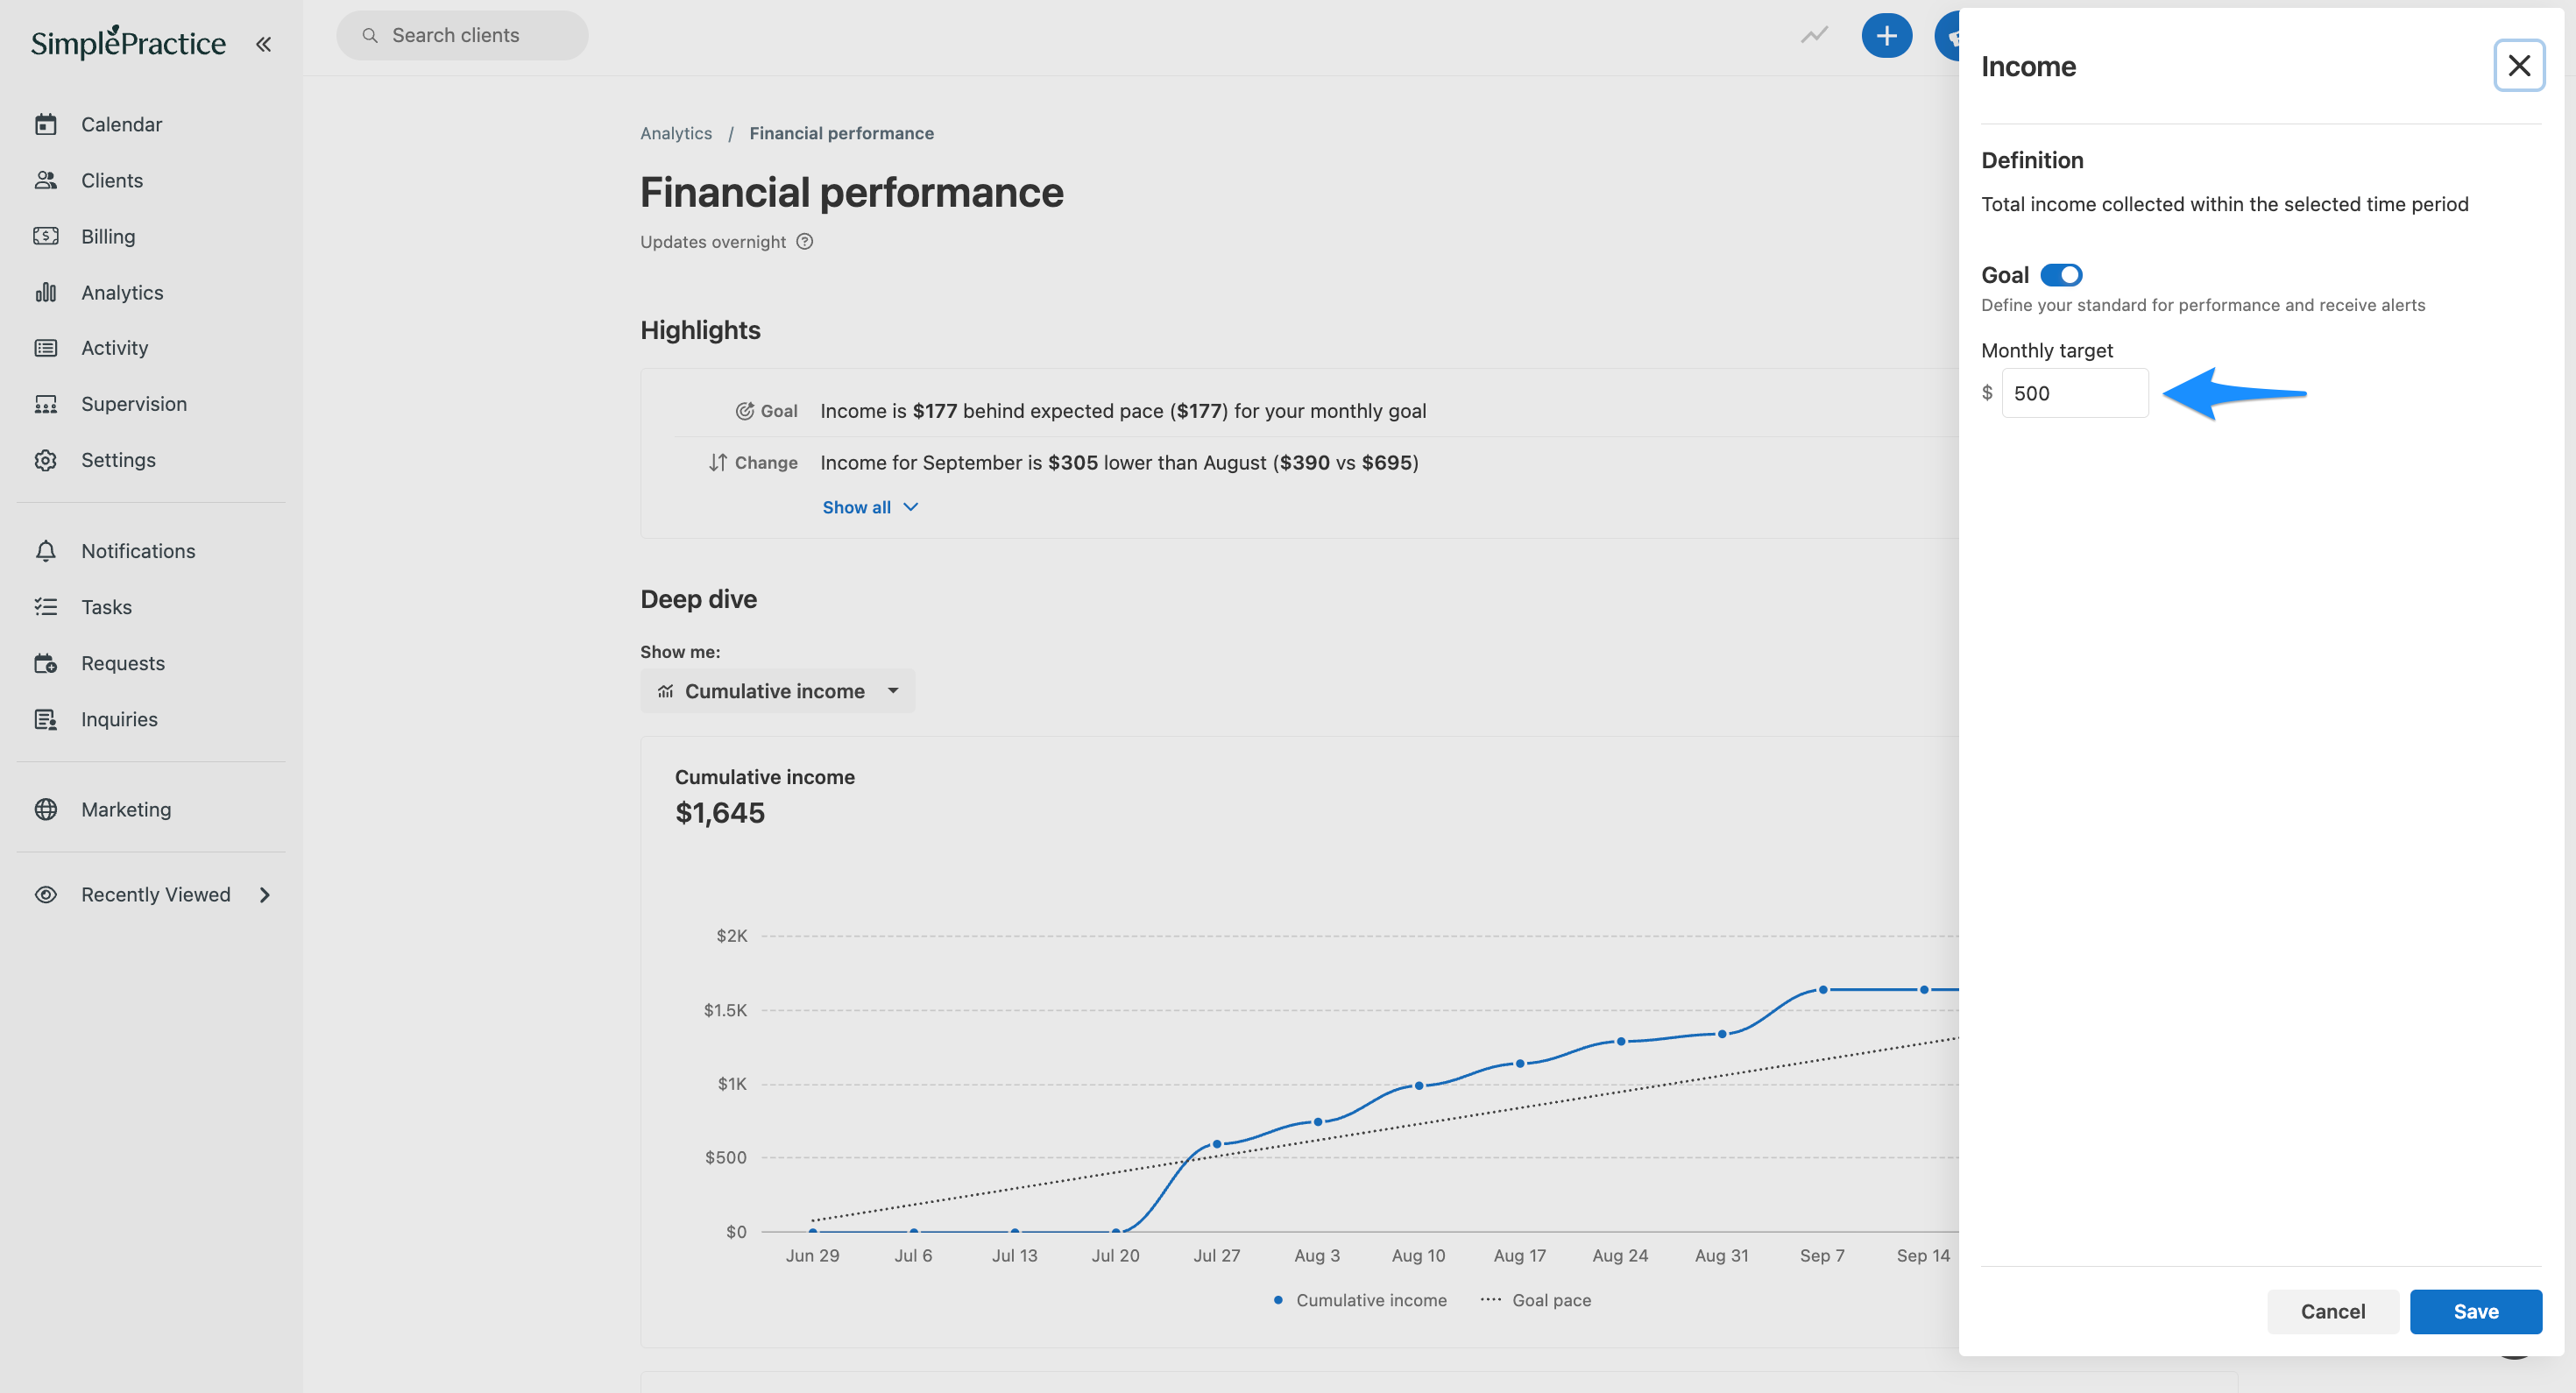Expand highlights with Show all
This screenshot has height=1393, width=2576.
[870, 507]
